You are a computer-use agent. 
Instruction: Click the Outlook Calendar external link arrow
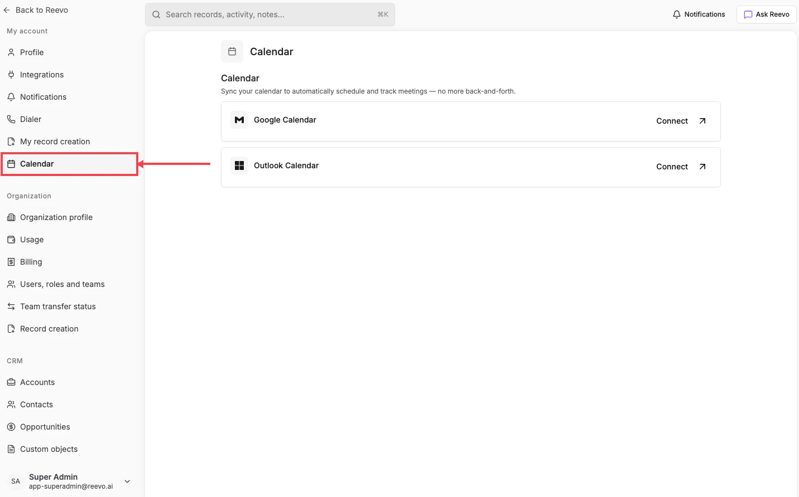click(702, 167)
